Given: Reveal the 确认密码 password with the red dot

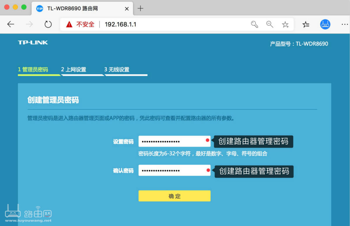Looking at the screenshot, I should click(x=207, y=170).
